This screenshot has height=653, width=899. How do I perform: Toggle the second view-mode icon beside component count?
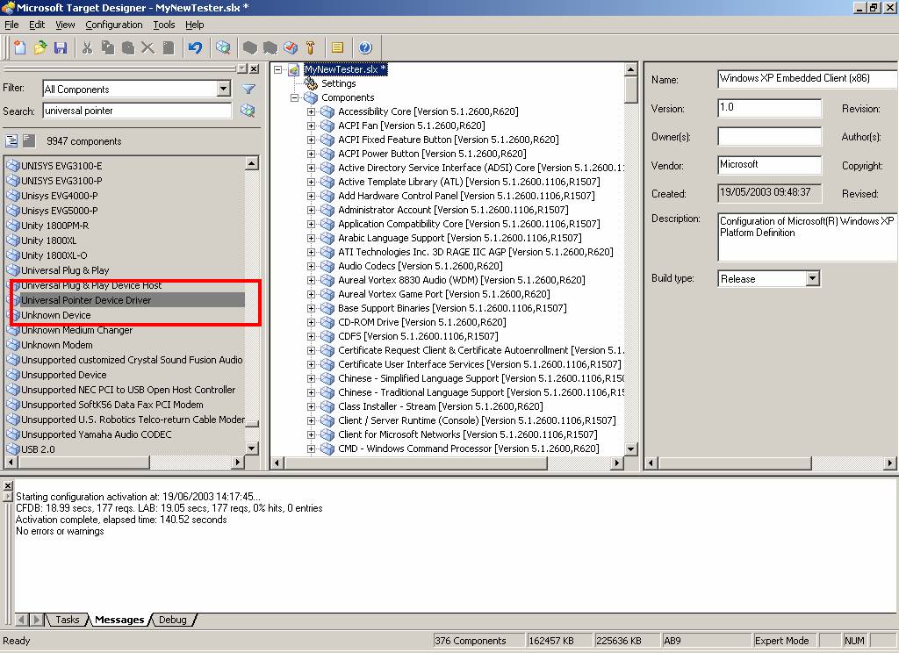pos(27,140)
